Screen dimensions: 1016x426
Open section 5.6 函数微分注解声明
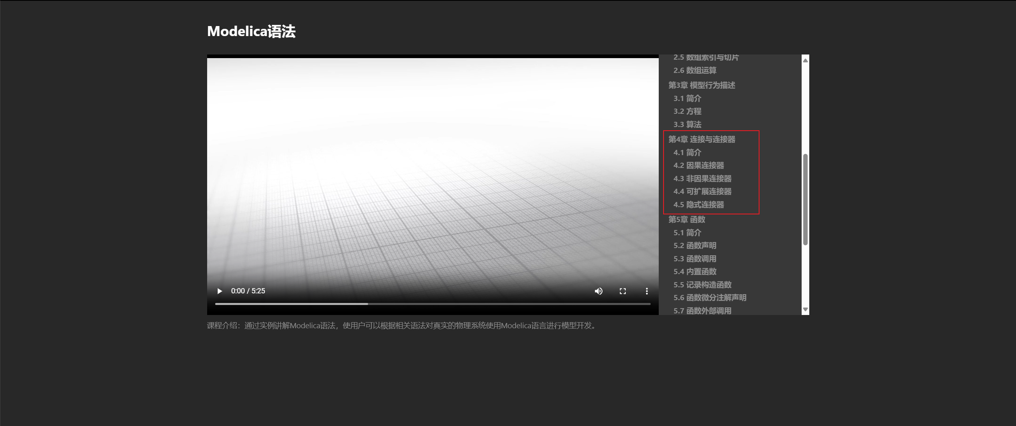point(710,297)
